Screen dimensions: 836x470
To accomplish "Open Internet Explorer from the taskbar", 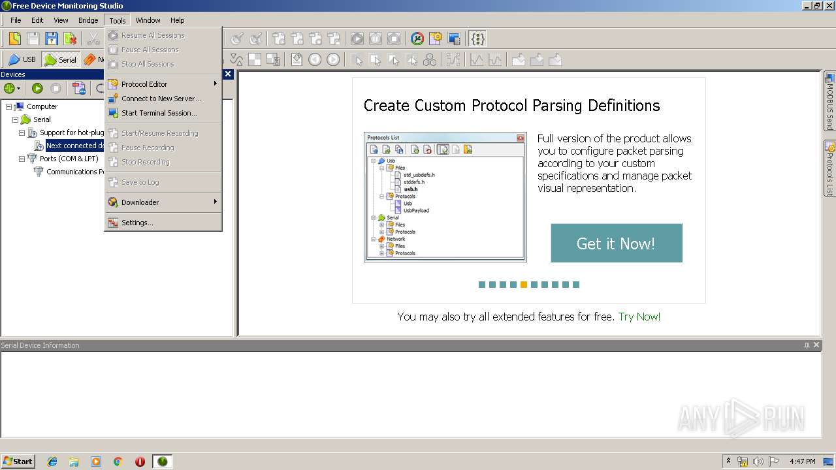I will (x=52, y=462).
